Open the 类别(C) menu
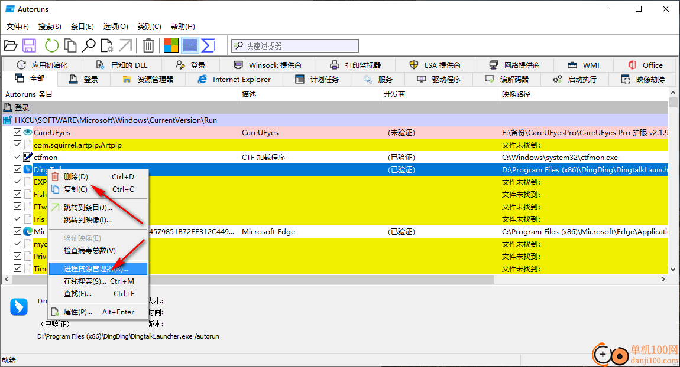 pos(149,27)
